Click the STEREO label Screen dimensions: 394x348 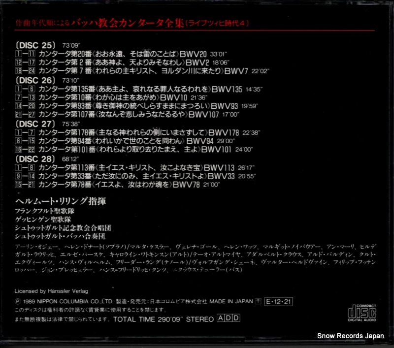tap(200, 319)
